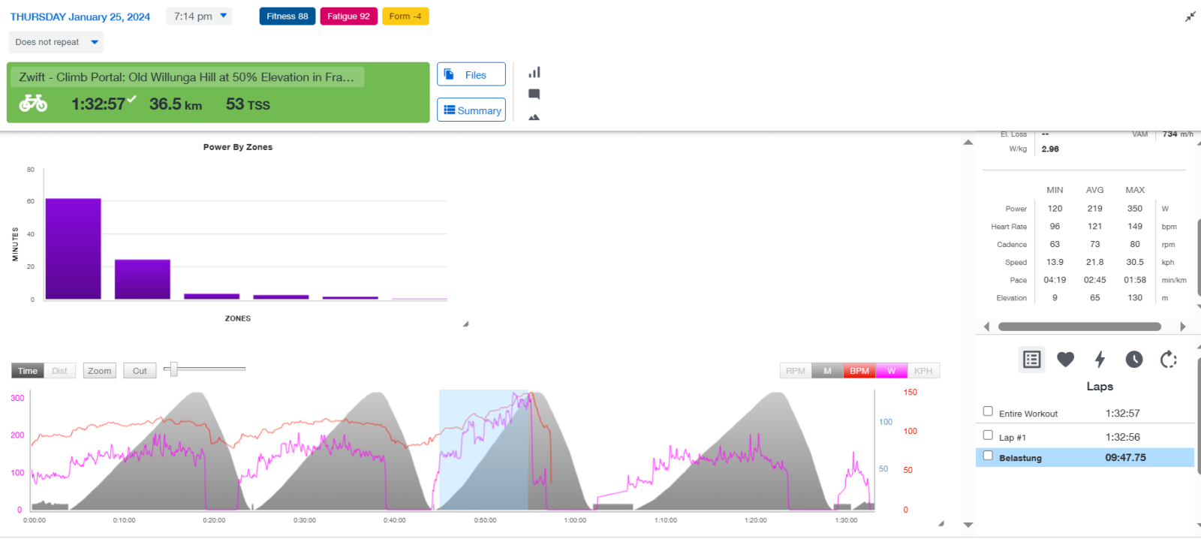Switch graph axis to Dist
1201x539 pixels.
click(59, 371)
